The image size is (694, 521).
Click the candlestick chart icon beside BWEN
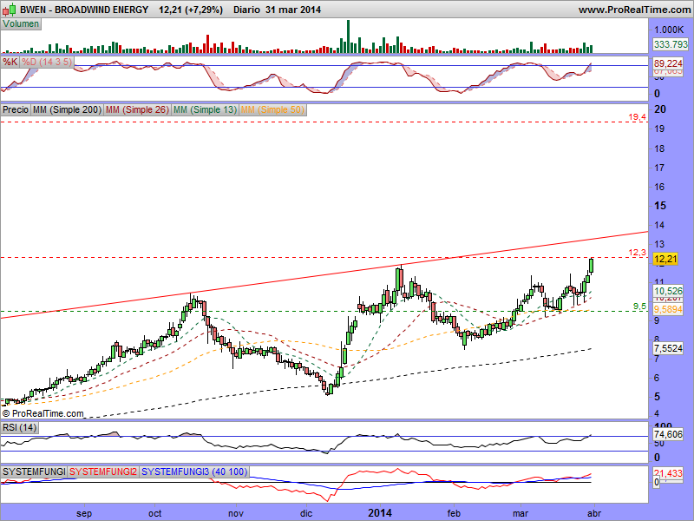pos(11,9)
